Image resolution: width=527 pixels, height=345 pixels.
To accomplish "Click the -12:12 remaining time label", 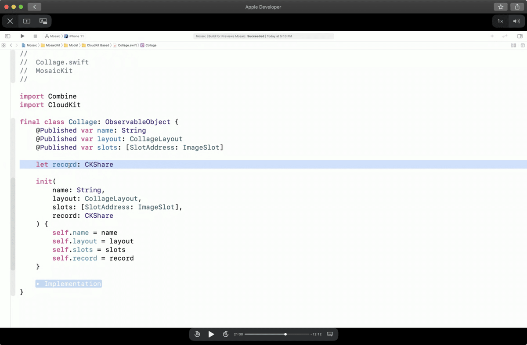I will coord(316,334).
